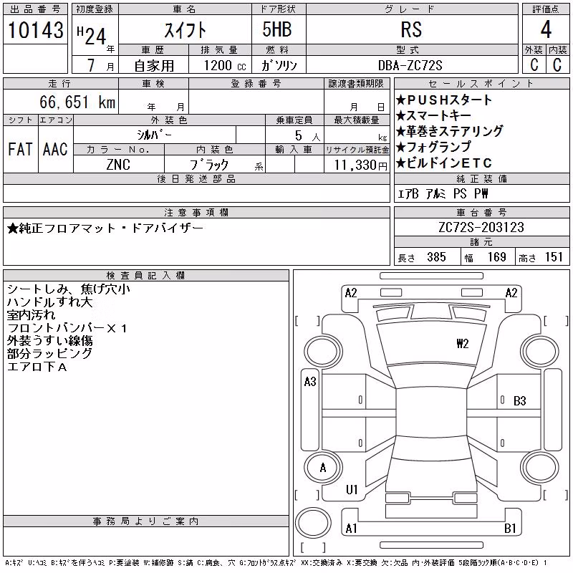Click lot number 10143
The image size is (573, 573).
click(35, 29)
